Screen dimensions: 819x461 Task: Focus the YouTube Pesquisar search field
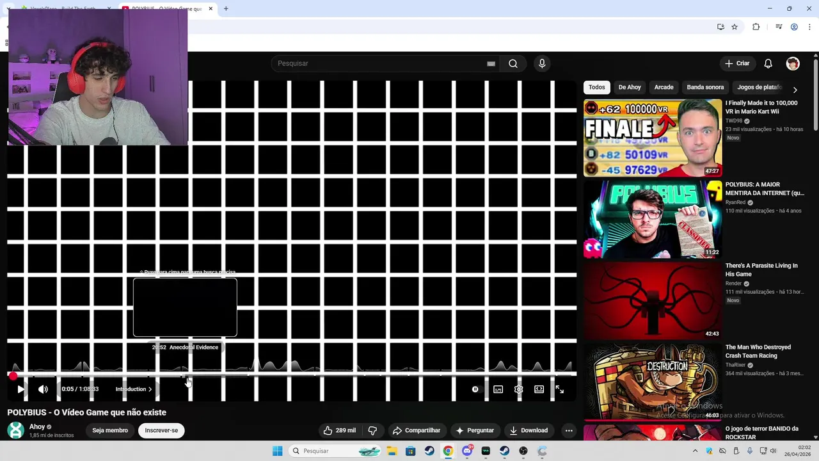coord(378,63)
